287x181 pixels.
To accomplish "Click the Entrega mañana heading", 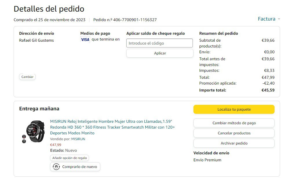I will coord(39,109).
